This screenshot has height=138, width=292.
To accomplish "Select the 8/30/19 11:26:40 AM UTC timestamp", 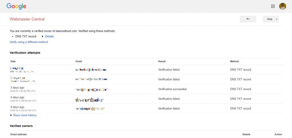I will (x=23, y=101).
